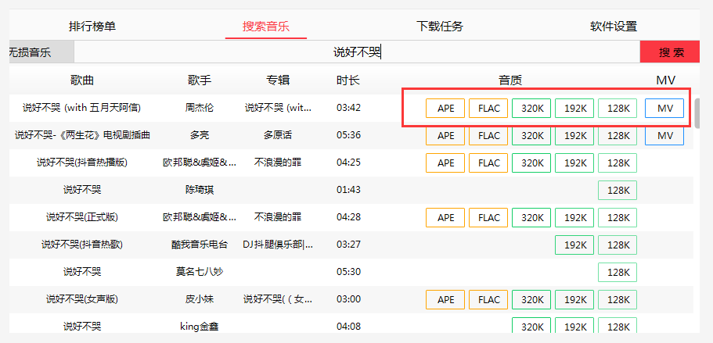Screen dimensions: 713x343
Task: Go to the 软件设置 tab
Action: coord(614,26)
